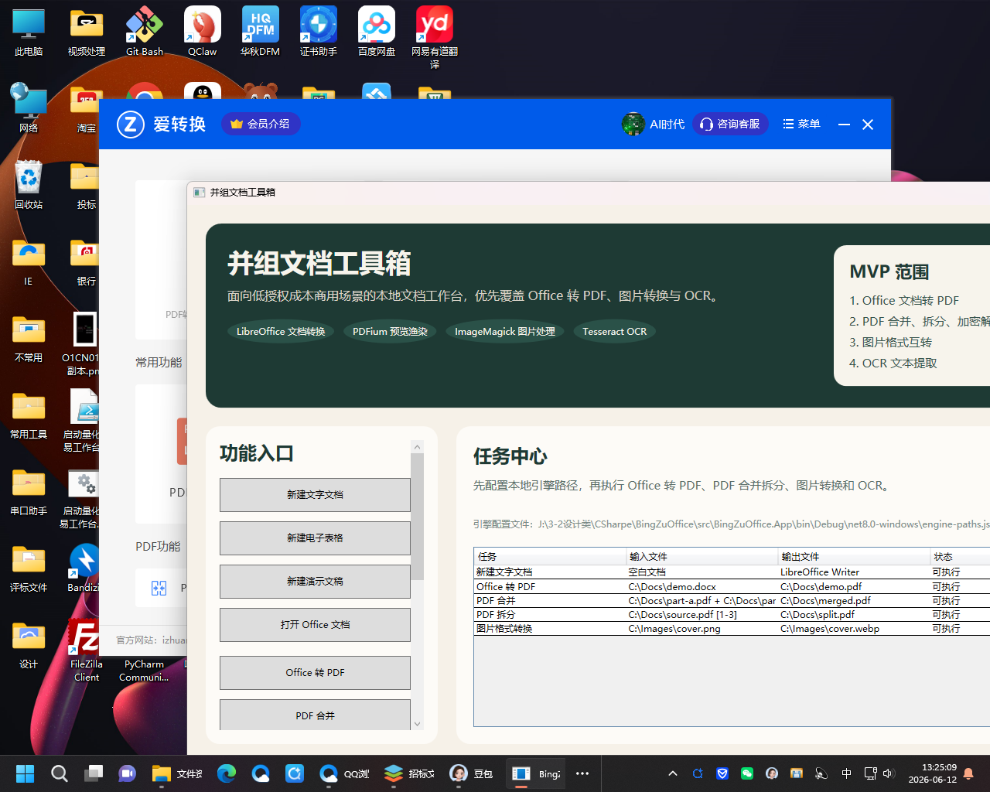Screen dimensions: 990x792
Task: Click the 输出文件 column header
Action: (854, 557)
